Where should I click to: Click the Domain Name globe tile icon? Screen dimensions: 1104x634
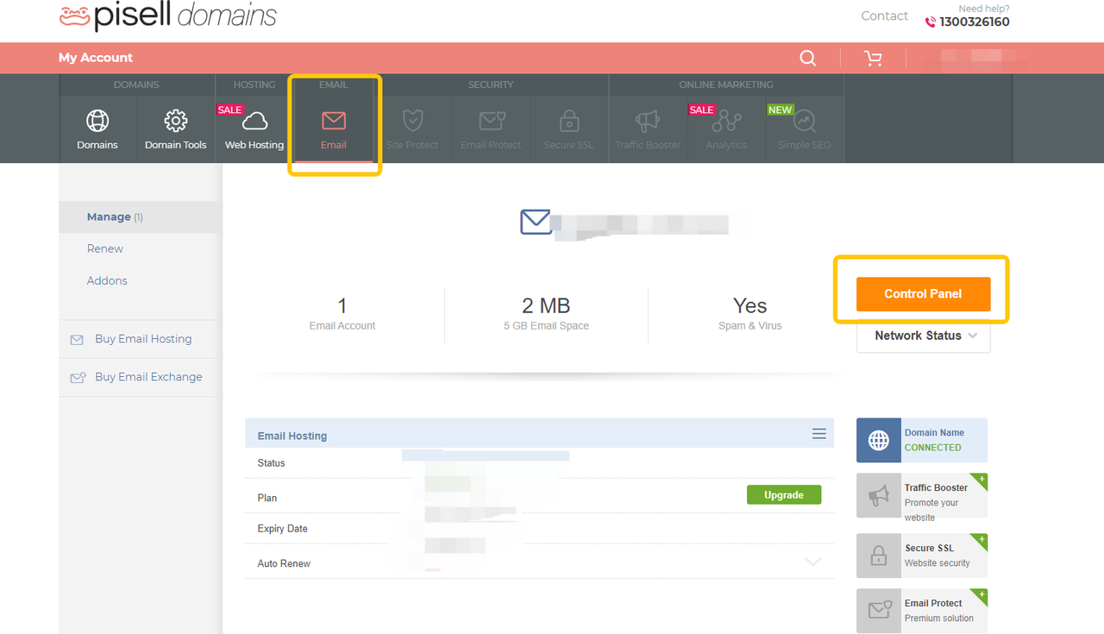[x=879, y=441]
